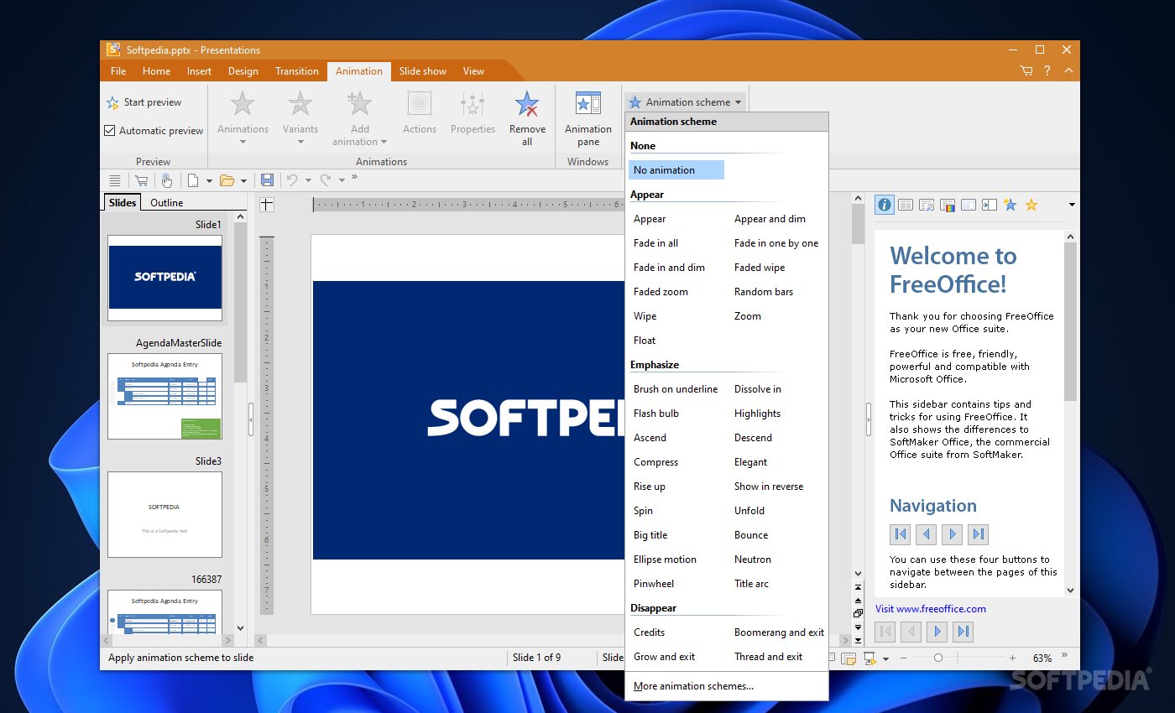Choose Fade in one by one scheme

pyautogui.click(x=776, y=243)
